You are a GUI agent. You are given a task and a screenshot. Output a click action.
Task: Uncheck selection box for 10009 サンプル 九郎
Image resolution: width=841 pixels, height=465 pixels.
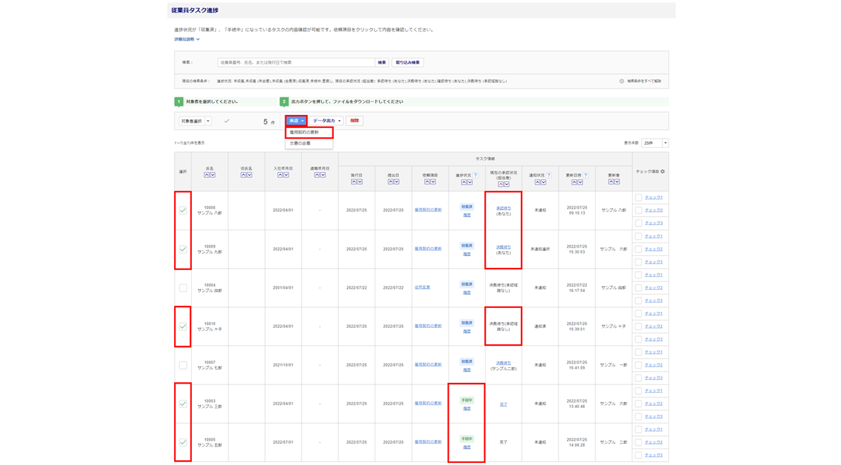(x=183, y=249)
